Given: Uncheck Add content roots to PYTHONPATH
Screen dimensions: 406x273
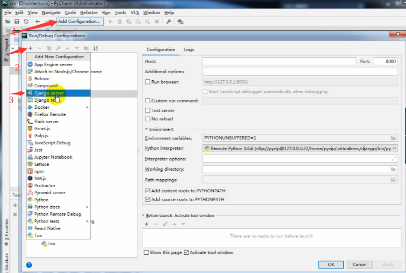Looking at the screenshot, I should 148,191.
